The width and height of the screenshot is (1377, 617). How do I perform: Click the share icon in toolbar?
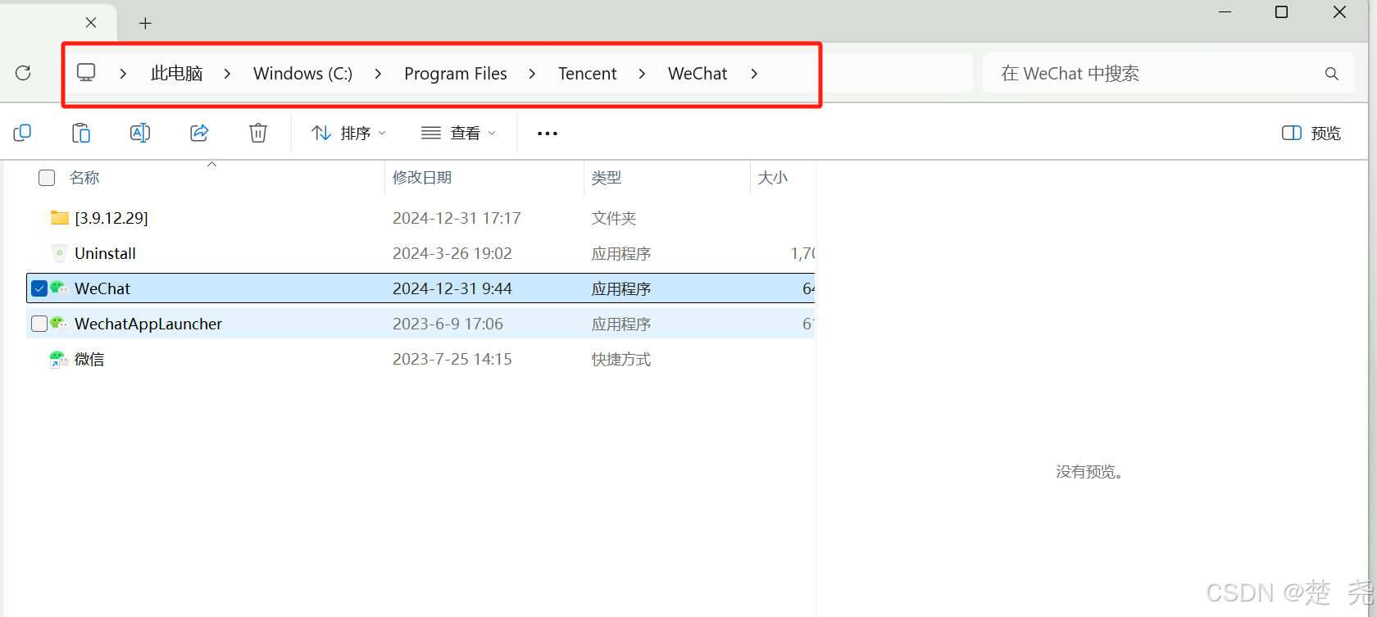[199, 133]
